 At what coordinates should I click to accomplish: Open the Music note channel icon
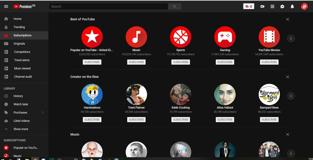point(136,37)
